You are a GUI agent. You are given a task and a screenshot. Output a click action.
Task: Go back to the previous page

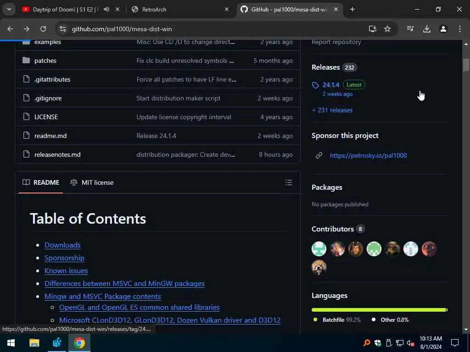coord(10,29)
